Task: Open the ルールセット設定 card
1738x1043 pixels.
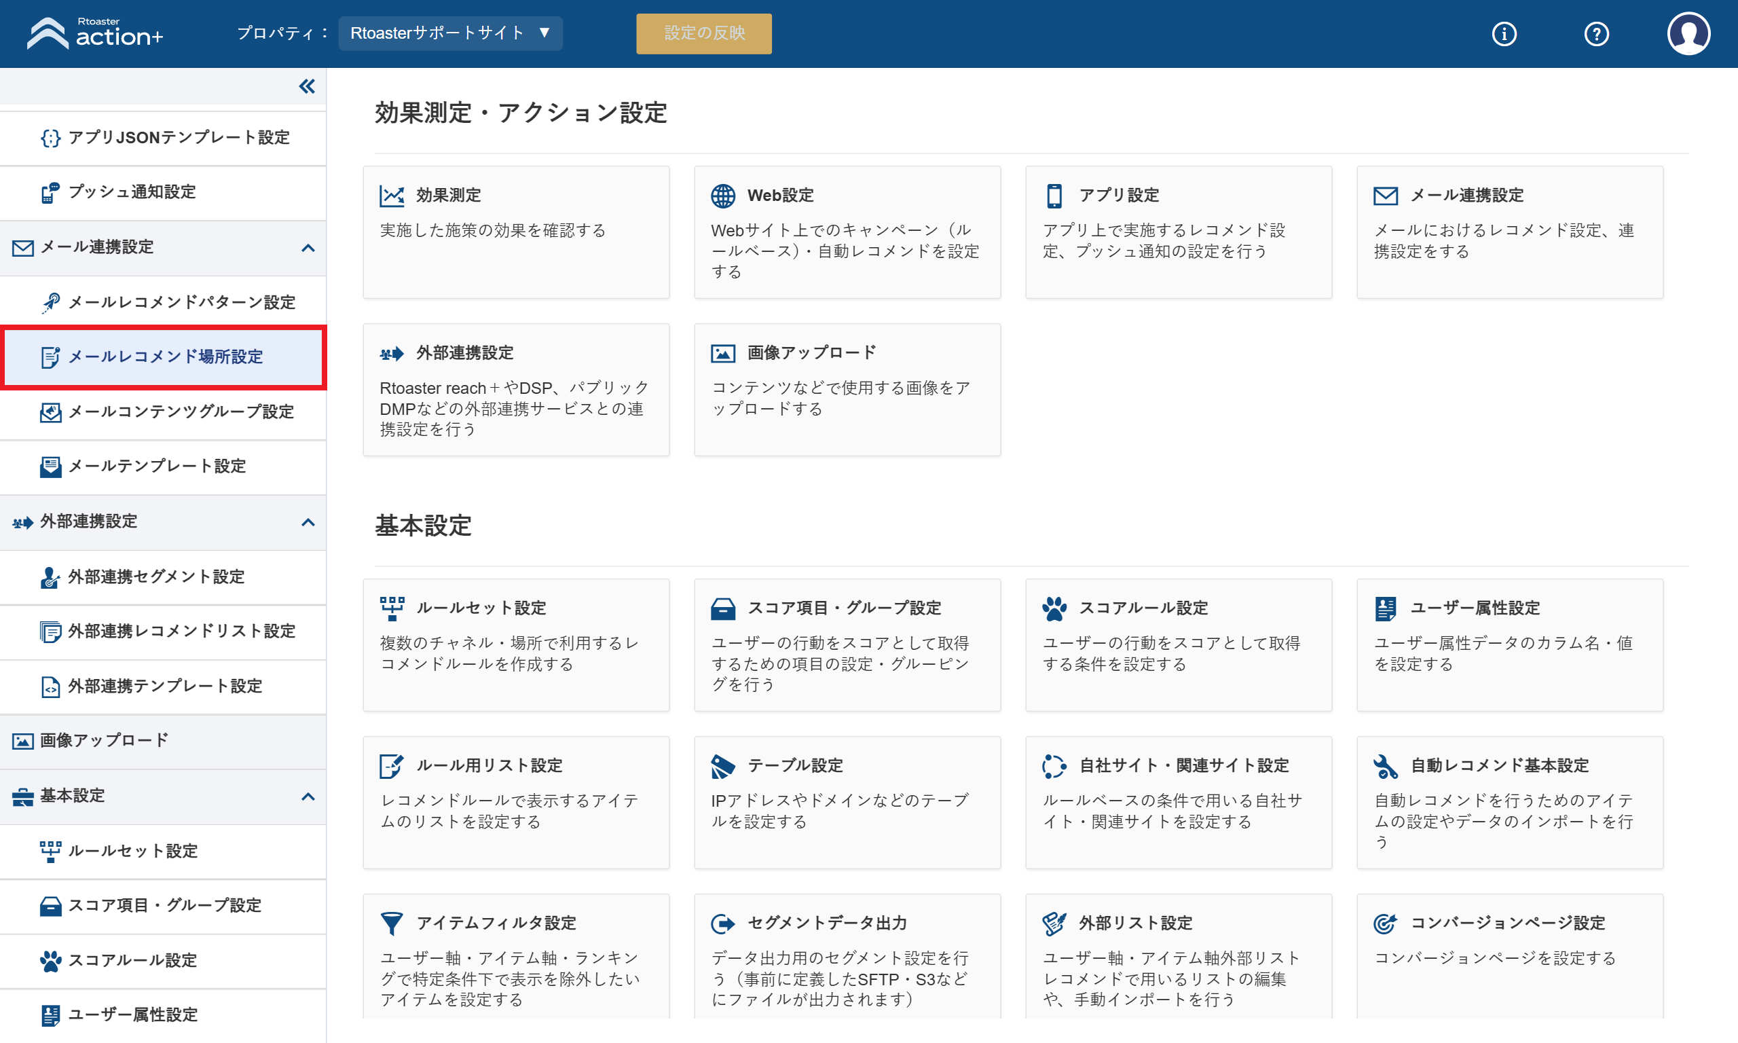Action: point(517,645)
